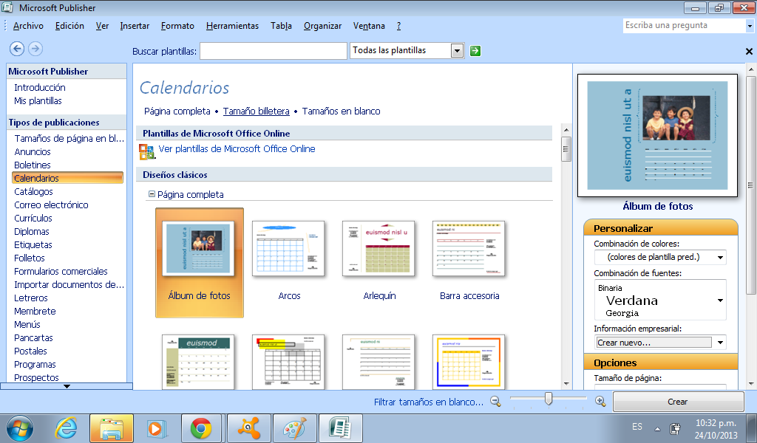Zoom in thumbnails with plus magnifier
Image resolution: width=757 pixels, height=443 pixels.
tap(600, 401)
